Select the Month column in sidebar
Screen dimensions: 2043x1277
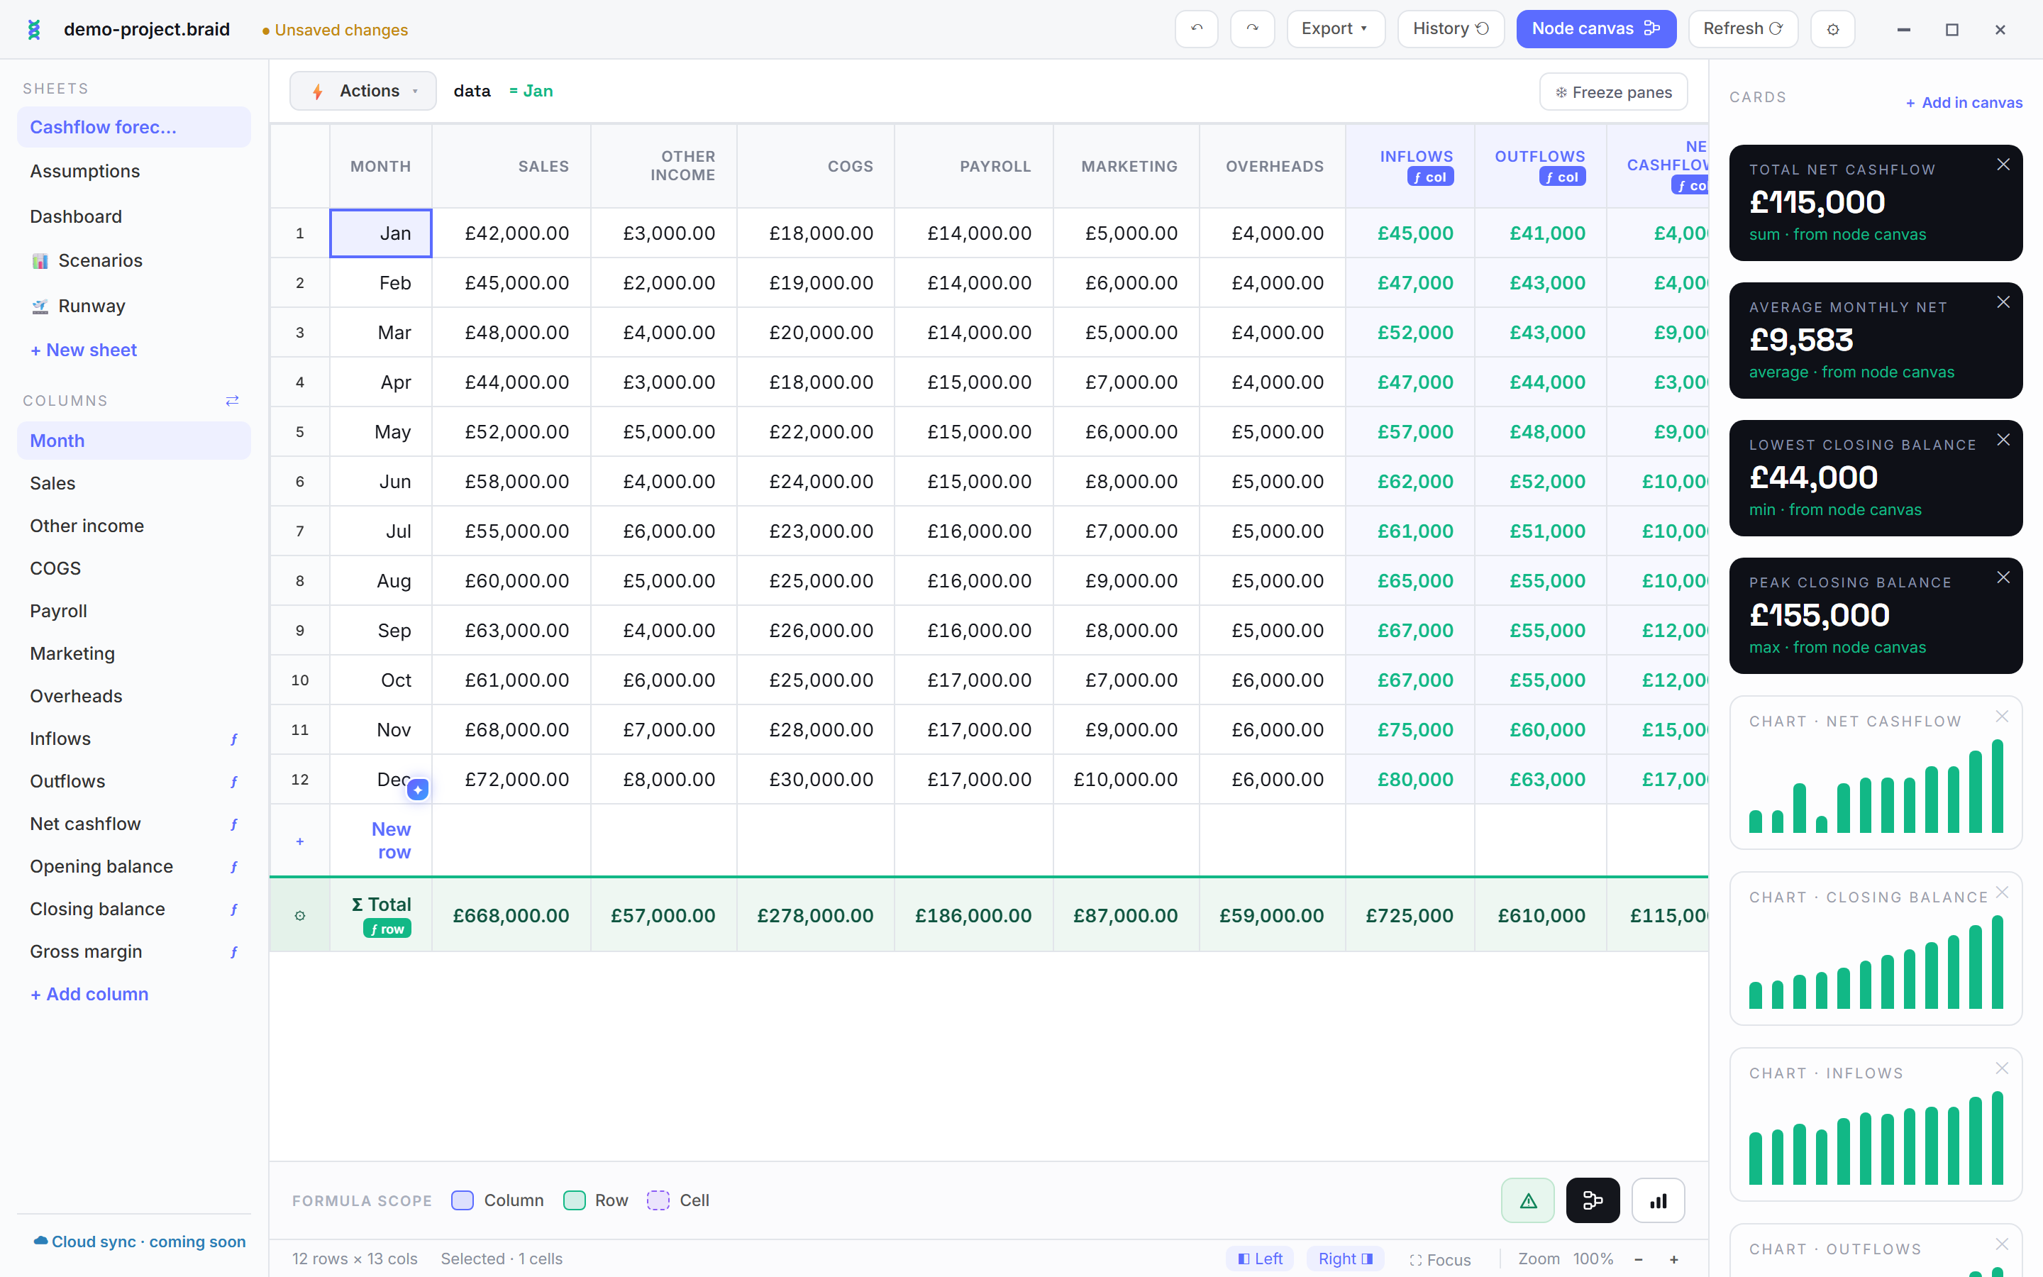pyautogui.click(x=133, y=441)
